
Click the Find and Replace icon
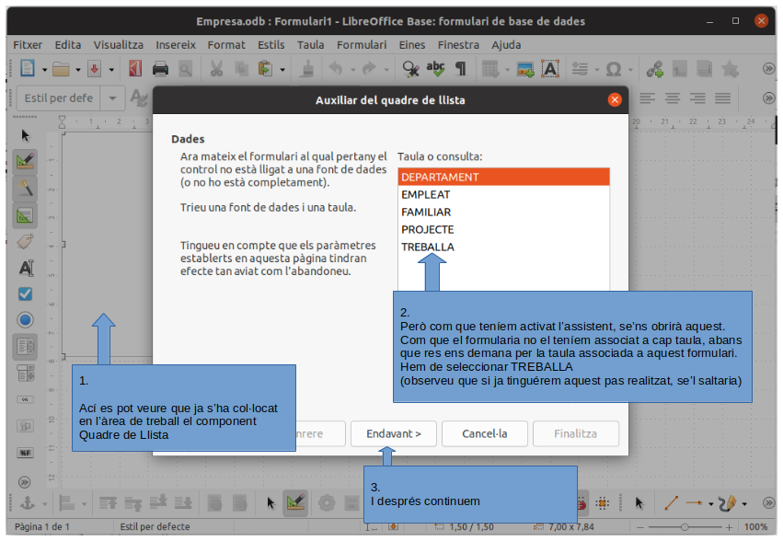(x=410, y=69)
